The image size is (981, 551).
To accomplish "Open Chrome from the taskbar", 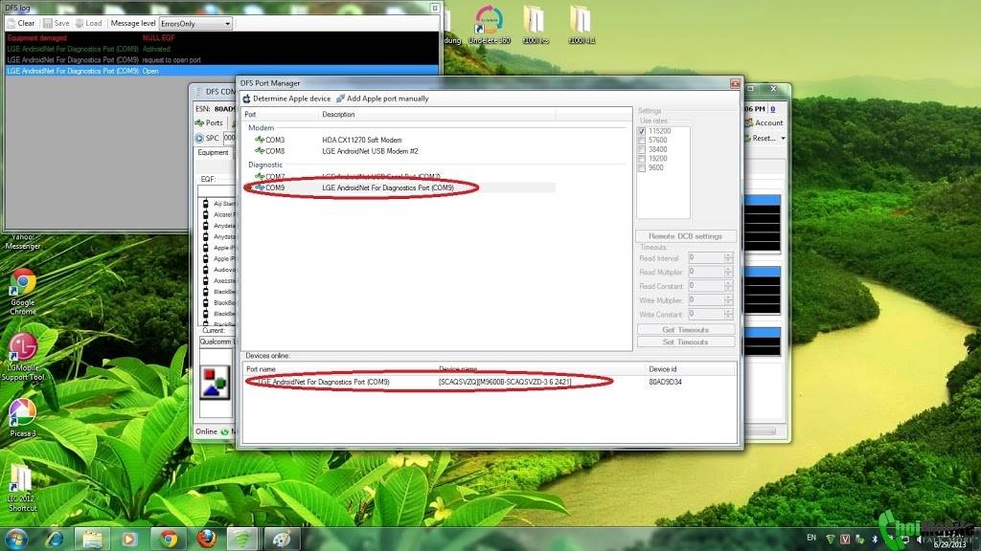I will coord(168,539).
